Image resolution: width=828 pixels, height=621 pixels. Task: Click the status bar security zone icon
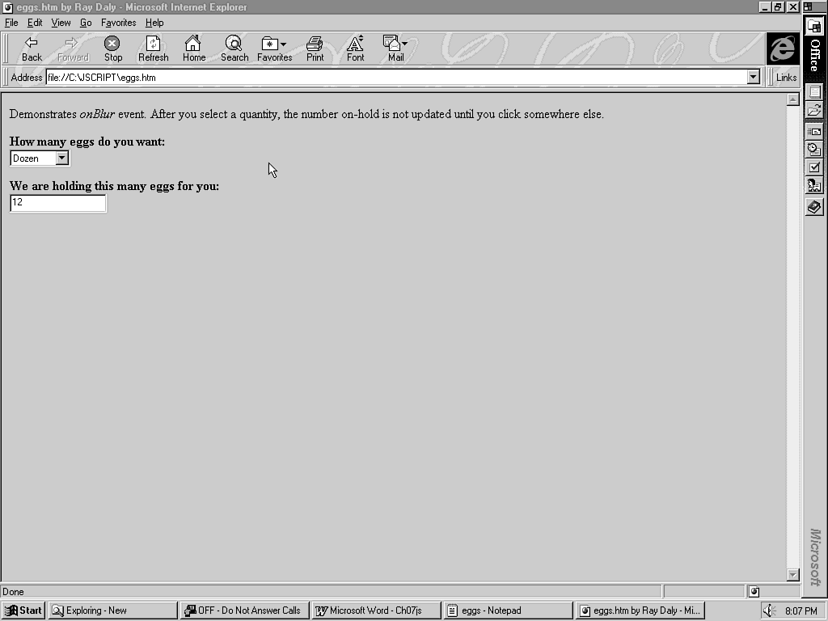coord(754,591)
